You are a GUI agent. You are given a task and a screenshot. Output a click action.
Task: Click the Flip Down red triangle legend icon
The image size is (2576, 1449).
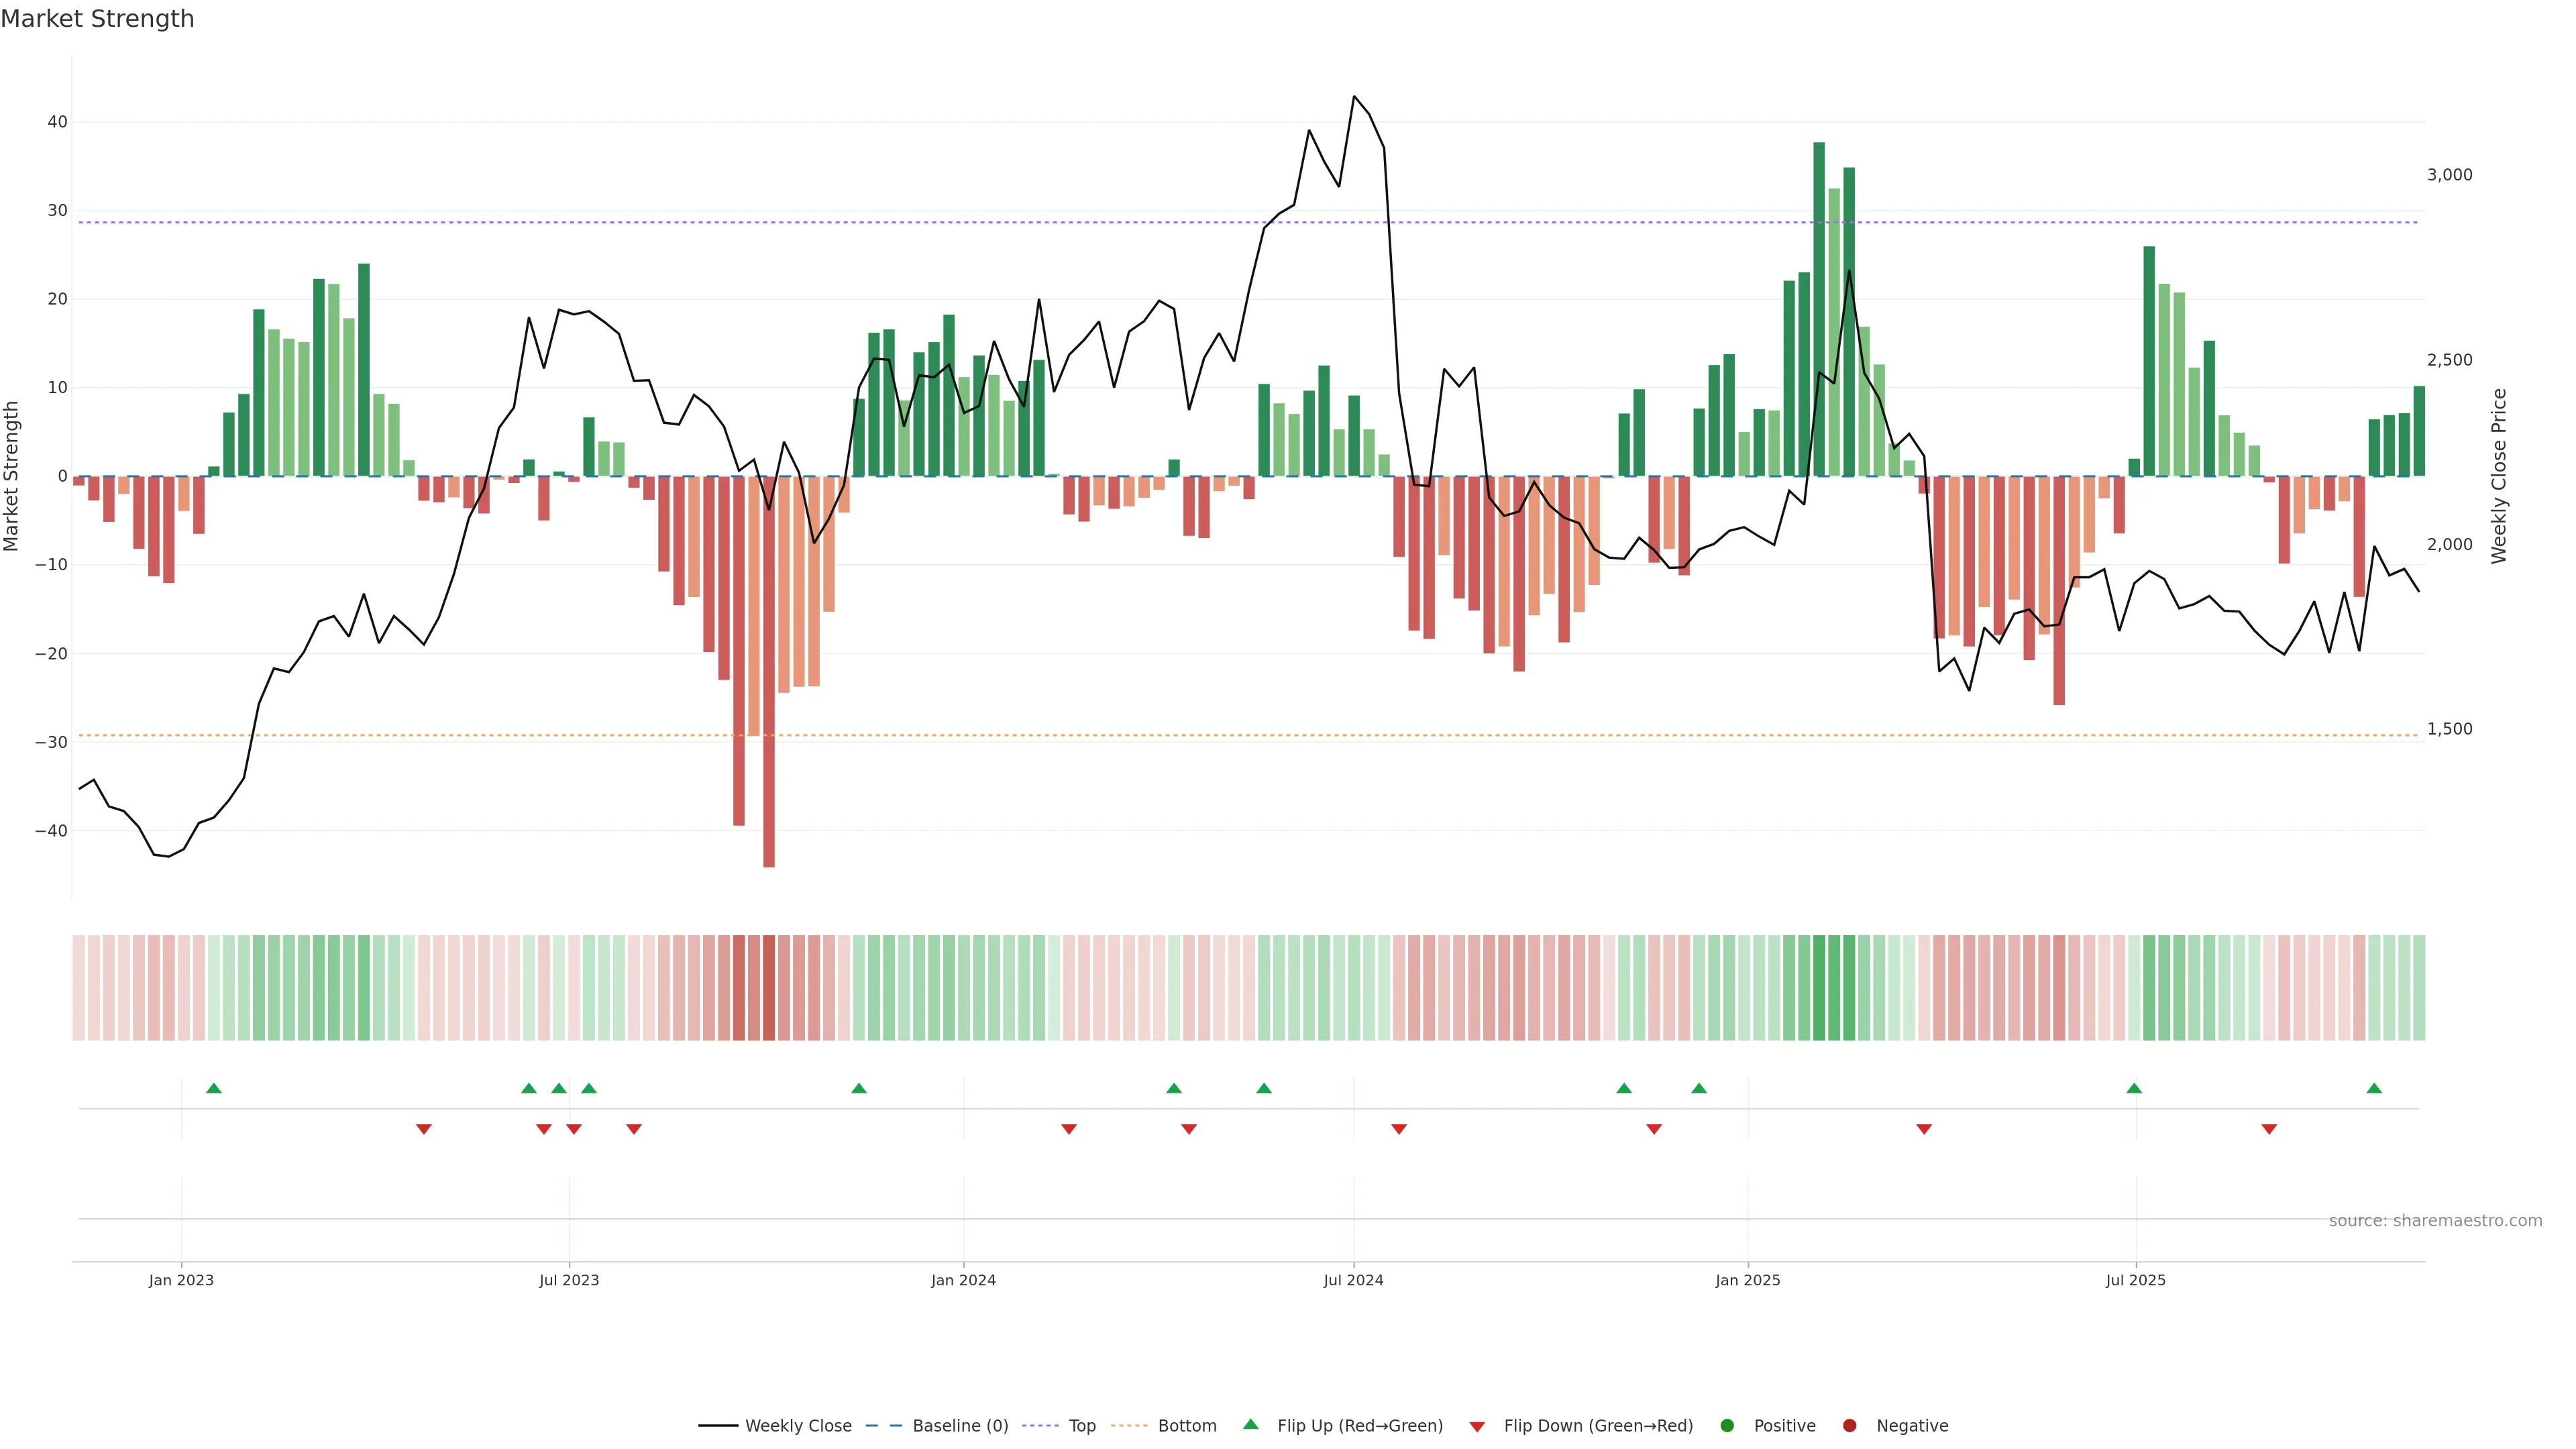(1477, 1427)
